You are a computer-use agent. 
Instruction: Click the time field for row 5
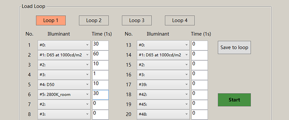click(101, 85)
